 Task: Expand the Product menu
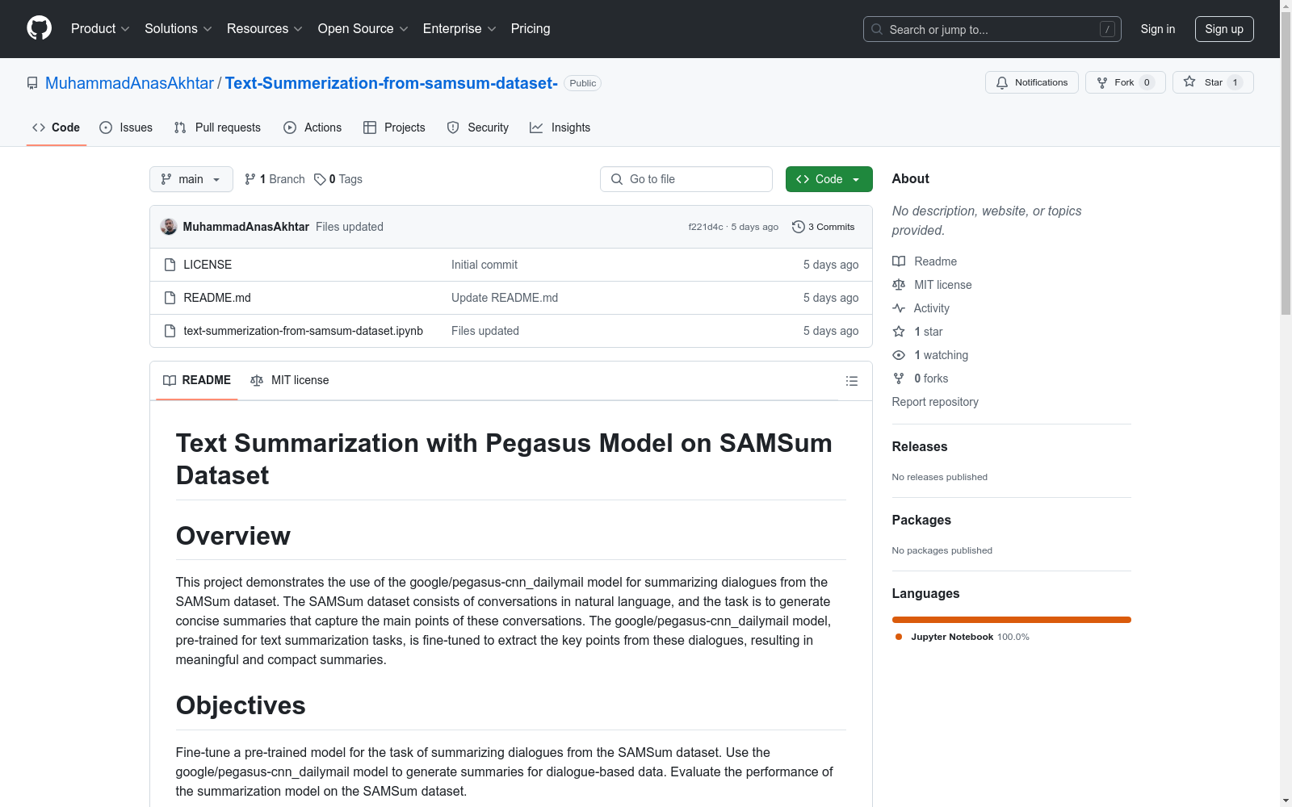(x=100, y=29)
